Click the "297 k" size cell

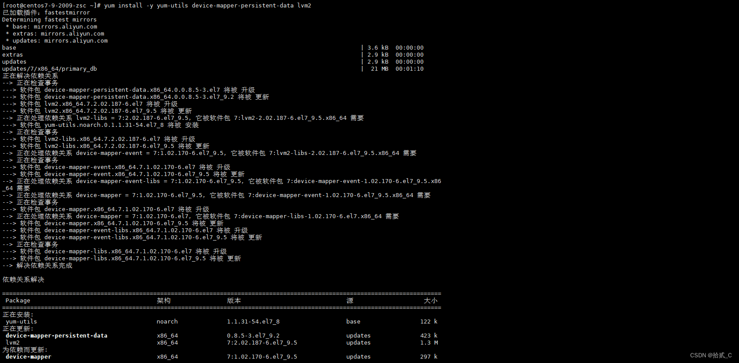click(x=429, y=357)
